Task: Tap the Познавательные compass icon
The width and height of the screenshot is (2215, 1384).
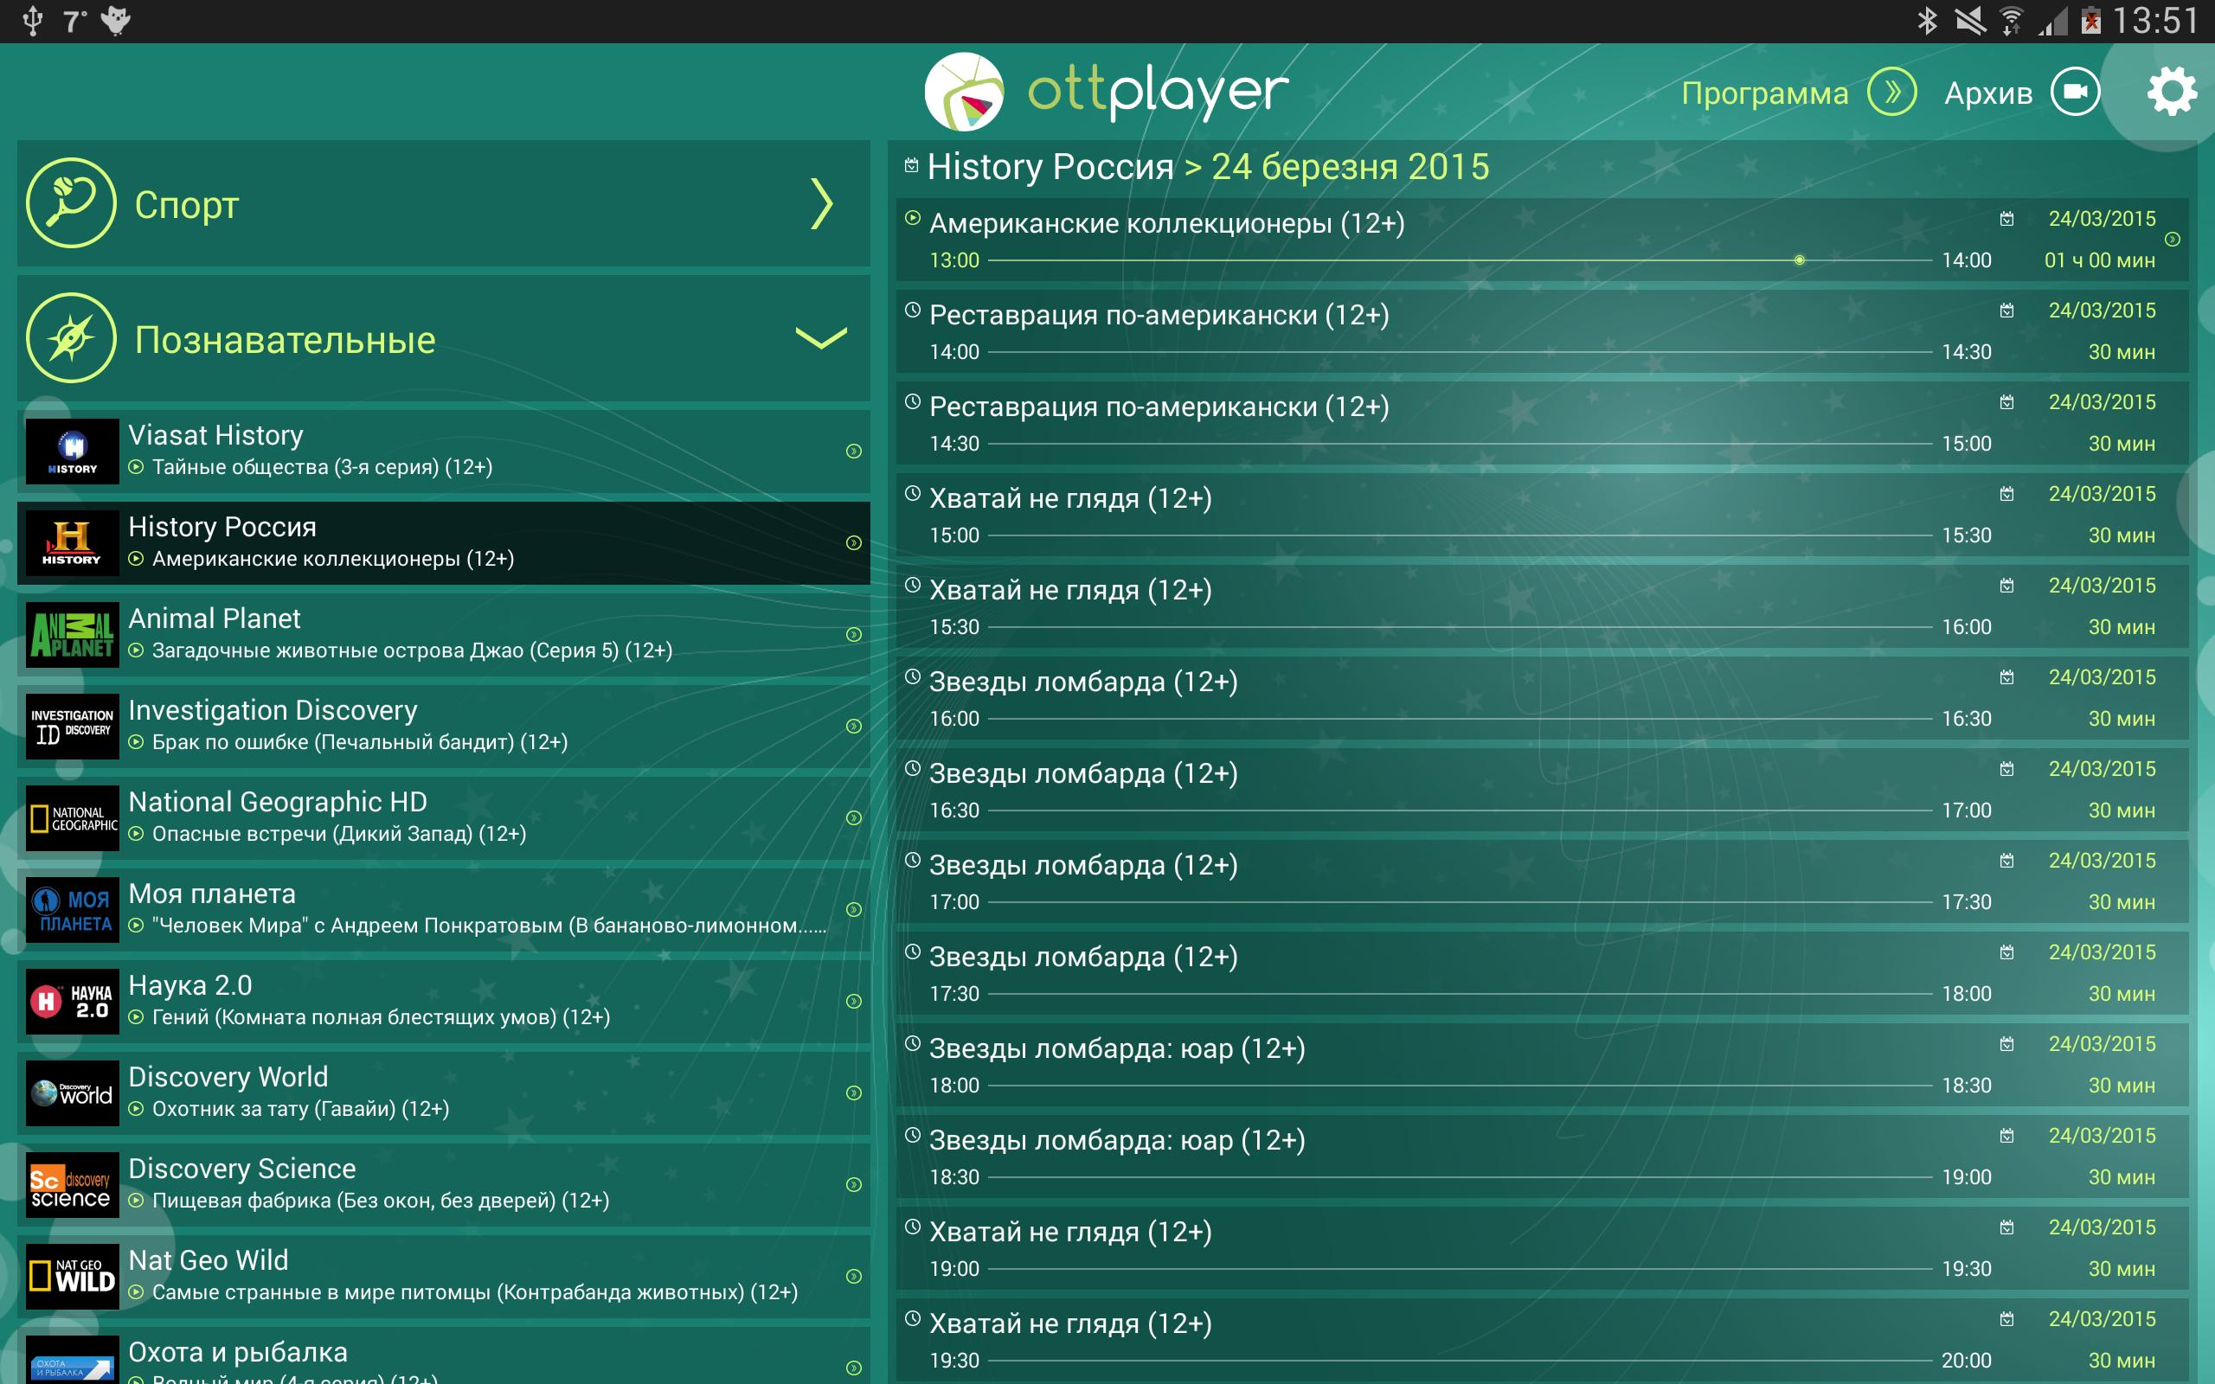Action: [70, 337]
